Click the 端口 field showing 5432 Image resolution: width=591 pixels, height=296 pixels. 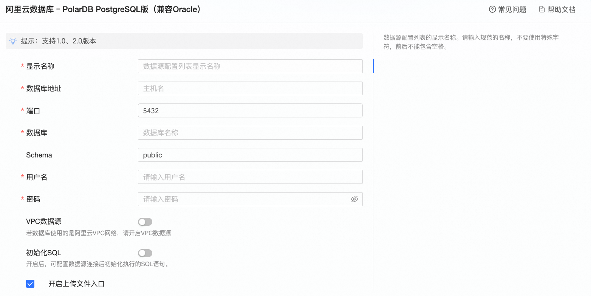point(250,111)
